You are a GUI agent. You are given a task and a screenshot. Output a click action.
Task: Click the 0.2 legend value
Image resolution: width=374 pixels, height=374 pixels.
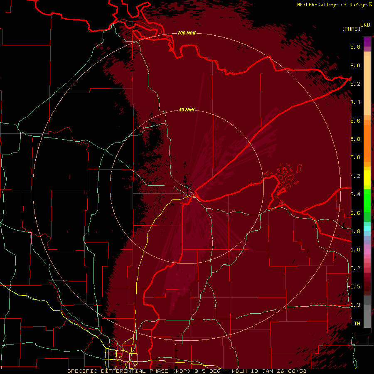pos(355,268)
